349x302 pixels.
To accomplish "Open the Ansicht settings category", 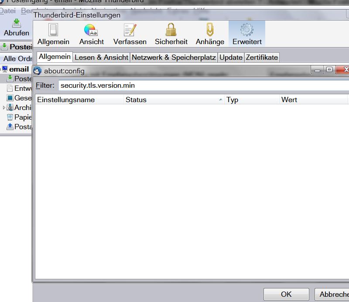I will pyautogui.click(x=92, y=34).
